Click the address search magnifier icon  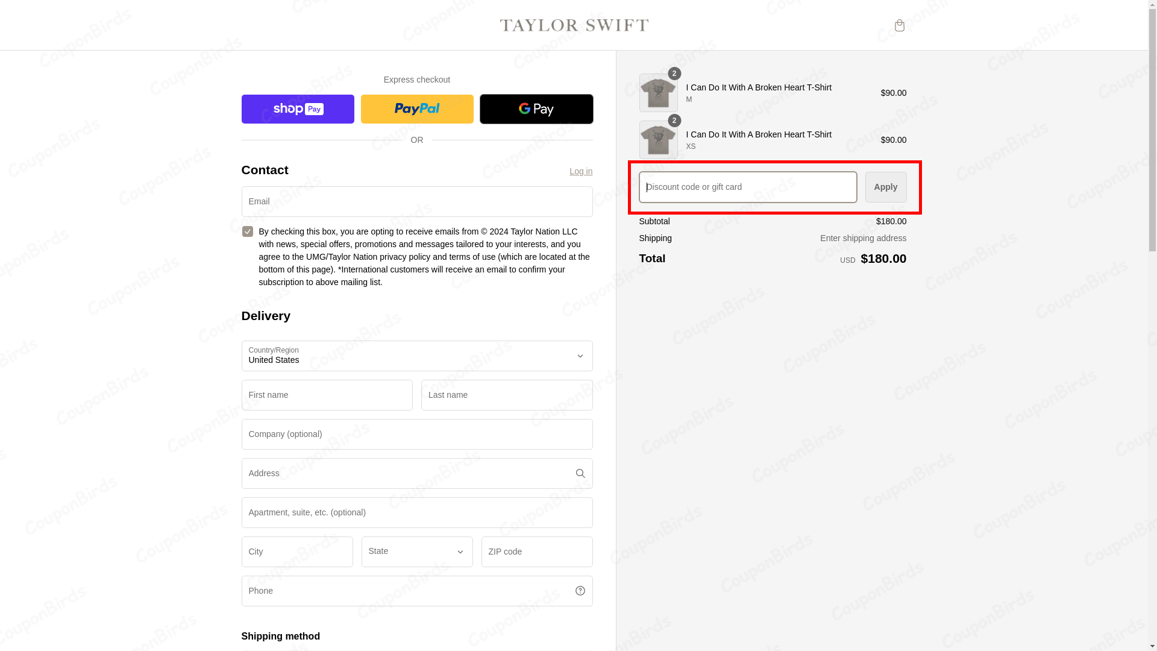tap(580, 473)
